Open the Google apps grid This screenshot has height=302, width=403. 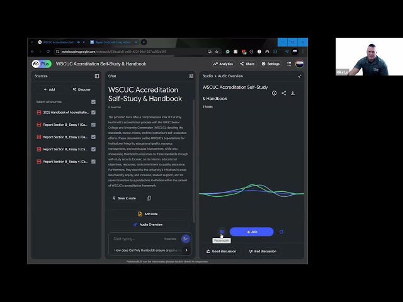(289, 64)
